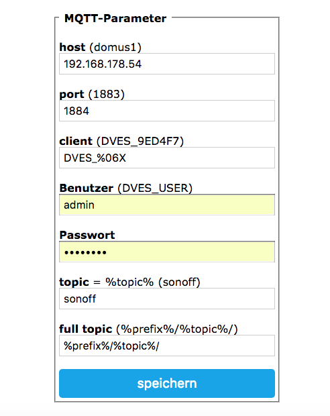Click the (DVES_9ED4F7) client hint
This screenshot has height=416, width=330.
tap(140, 141)
